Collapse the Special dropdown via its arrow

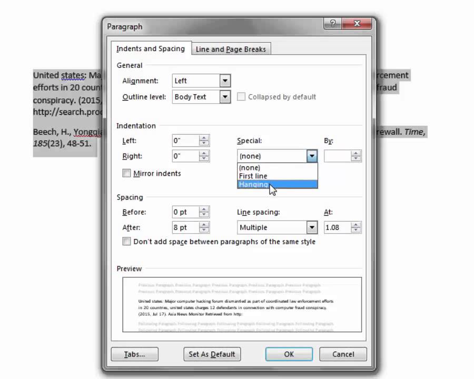pos(312,156)
